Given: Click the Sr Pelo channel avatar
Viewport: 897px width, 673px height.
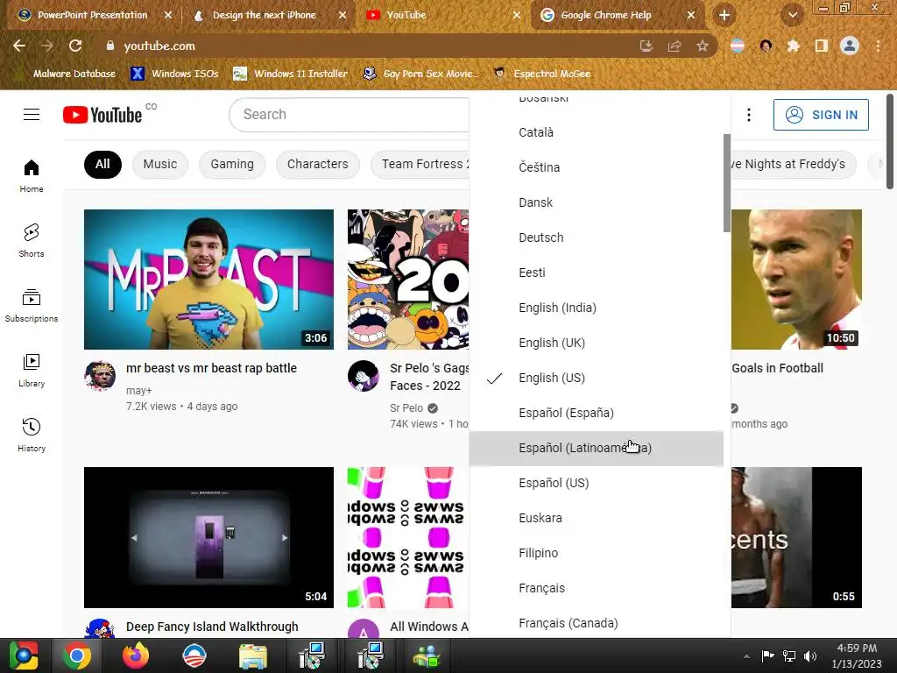Looking at the screenshot, I should (364, 376).
